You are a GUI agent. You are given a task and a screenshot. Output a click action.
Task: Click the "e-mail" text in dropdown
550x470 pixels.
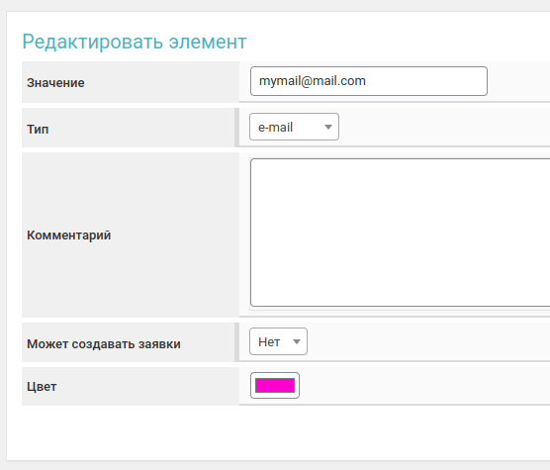[x=275, y=128]
